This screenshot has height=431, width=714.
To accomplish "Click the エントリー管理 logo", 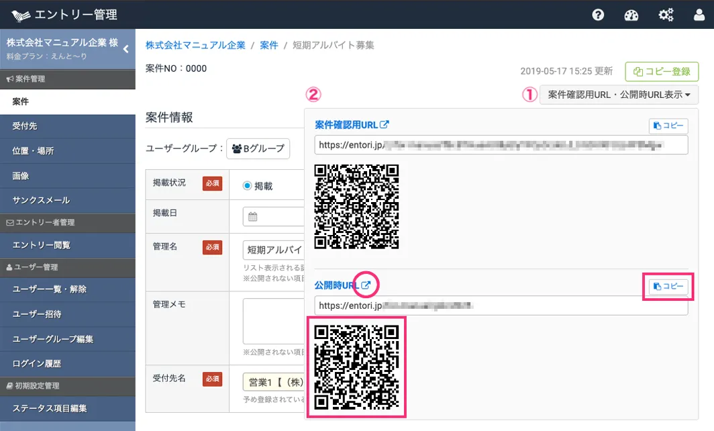I will click(64, 15).
